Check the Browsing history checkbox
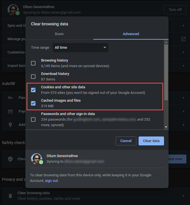The height and width of the screenshot is (205, 190). (x=33, y=63)
